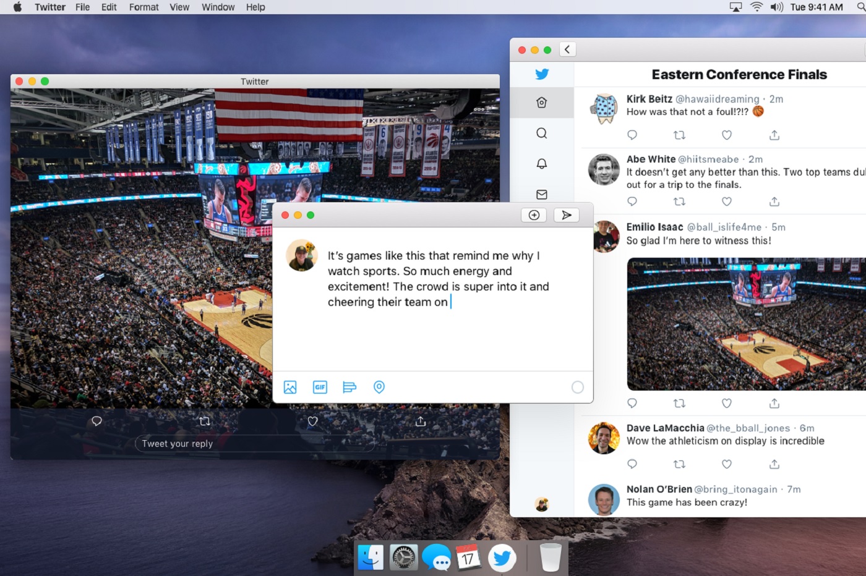
Task: Open the Edit menu
Action: coord(109,7)
